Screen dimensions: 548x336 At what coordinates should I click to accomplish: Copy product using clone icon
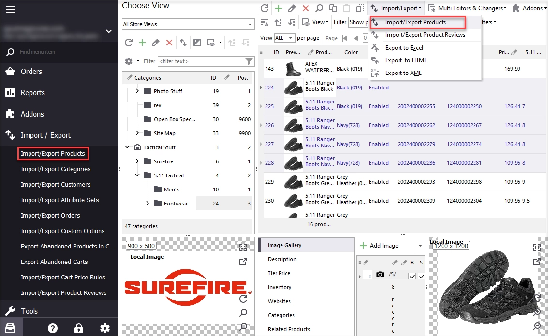[333, 8]
